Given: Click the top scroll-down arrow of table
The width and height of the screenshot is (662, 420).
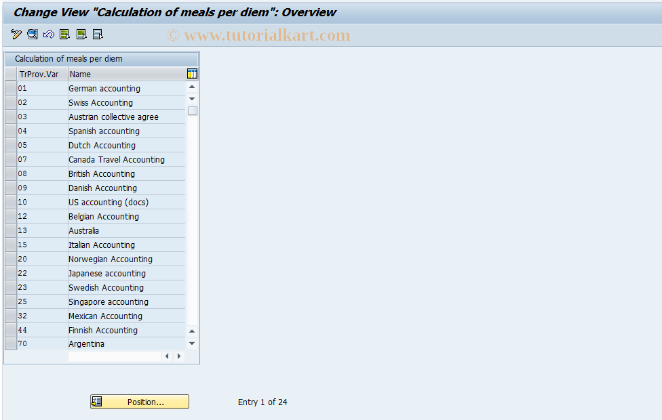Looking at the screenshot, I should click(x=192, y=99).
